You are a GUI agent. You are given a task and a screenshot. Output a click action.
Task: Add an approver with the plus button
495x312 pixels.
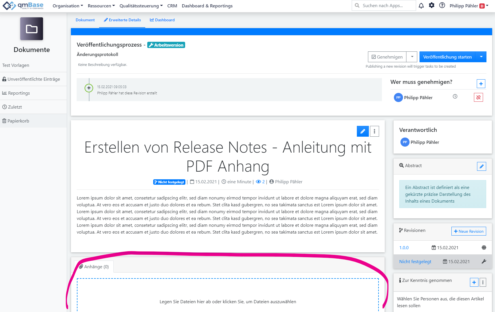click(x=481, y=84)
